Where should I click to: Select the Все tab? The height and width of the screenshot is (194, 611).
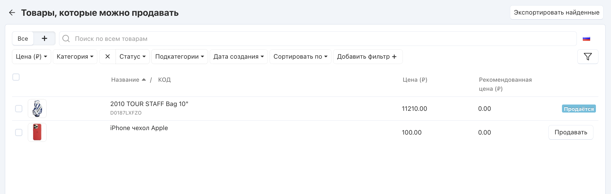click(x=23, y=39)
